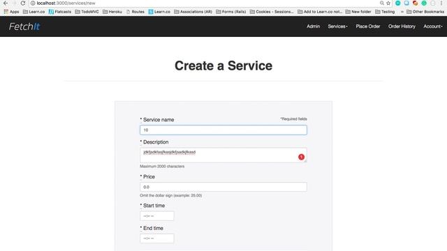Click the browser back arrow
The width and height of the screenshot is (447, 251).
click(6, 3)
